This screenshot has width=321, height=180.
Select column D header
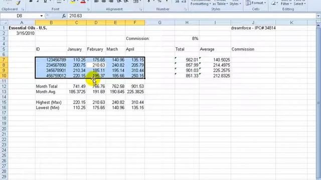tap(96, 22)
